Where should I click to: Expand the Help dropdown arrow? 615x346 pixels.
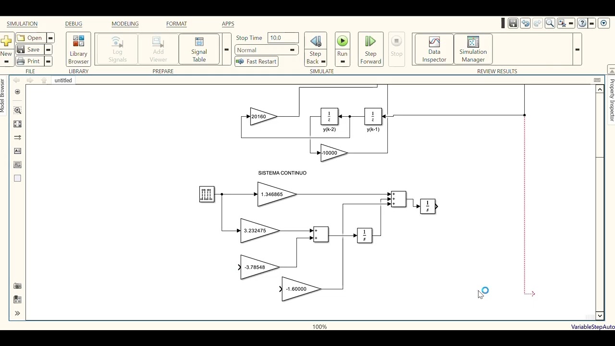591,23
